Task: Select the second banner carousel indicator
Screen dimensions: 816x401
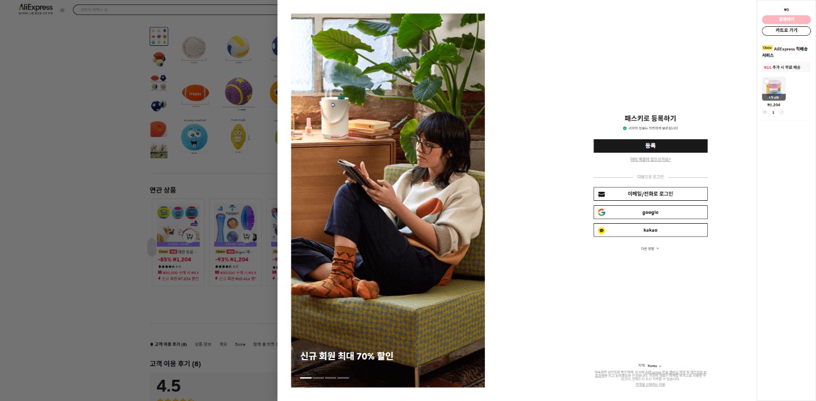Action: pyautogui.click(x=318, y=378)
